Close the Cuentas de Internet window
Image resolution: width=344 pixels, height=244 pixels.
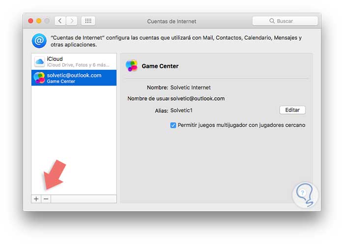30,21
